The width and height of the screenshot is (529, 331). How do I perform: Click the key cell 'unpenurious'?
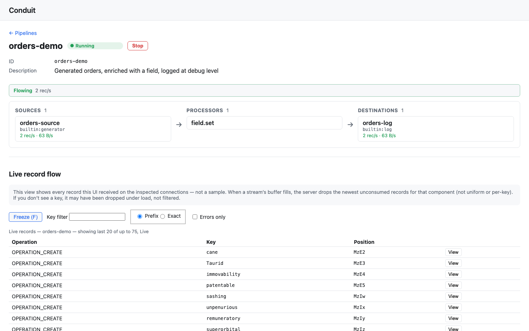point(222,307)
